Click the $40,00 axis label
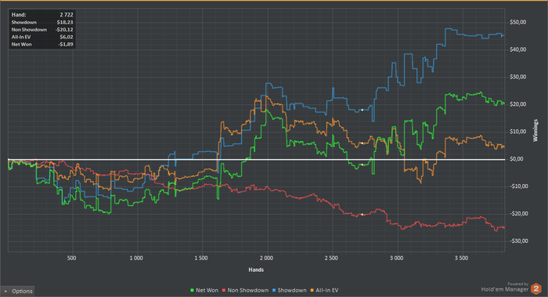 click(518, 49)
